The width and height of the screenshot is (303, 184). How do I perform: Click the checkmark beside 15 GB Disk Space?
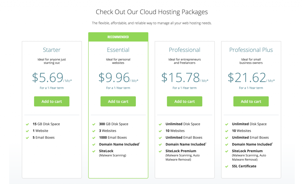[x=28, y=124]
